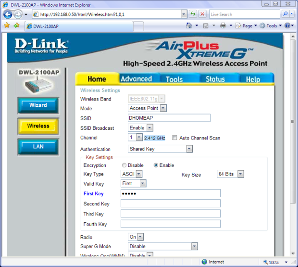Expand the address bar history dropdown

pyautogui.click(x=184, y=14)
